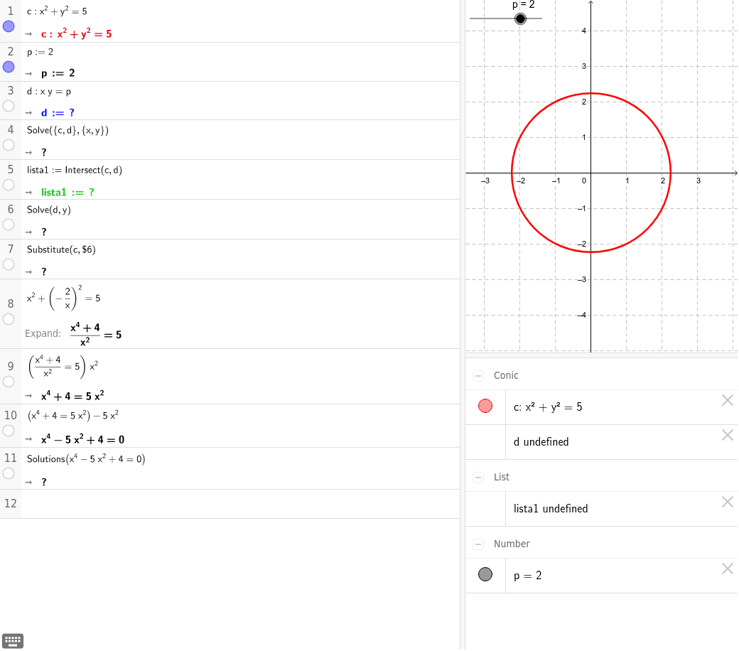Viewport: 739px width, 651px height.
Task: Collapse the Conic group
Action: click(478, 376)
